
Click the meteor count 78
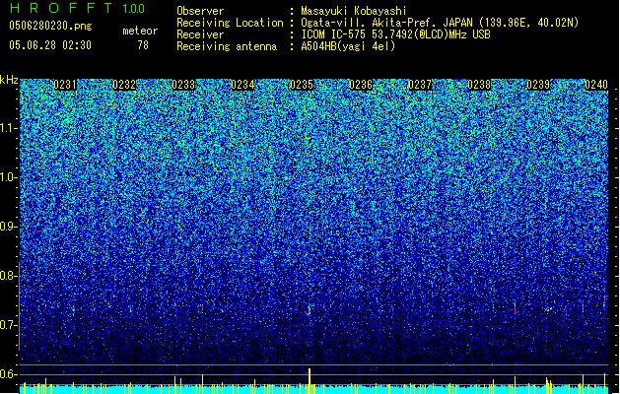click(143, 45)
